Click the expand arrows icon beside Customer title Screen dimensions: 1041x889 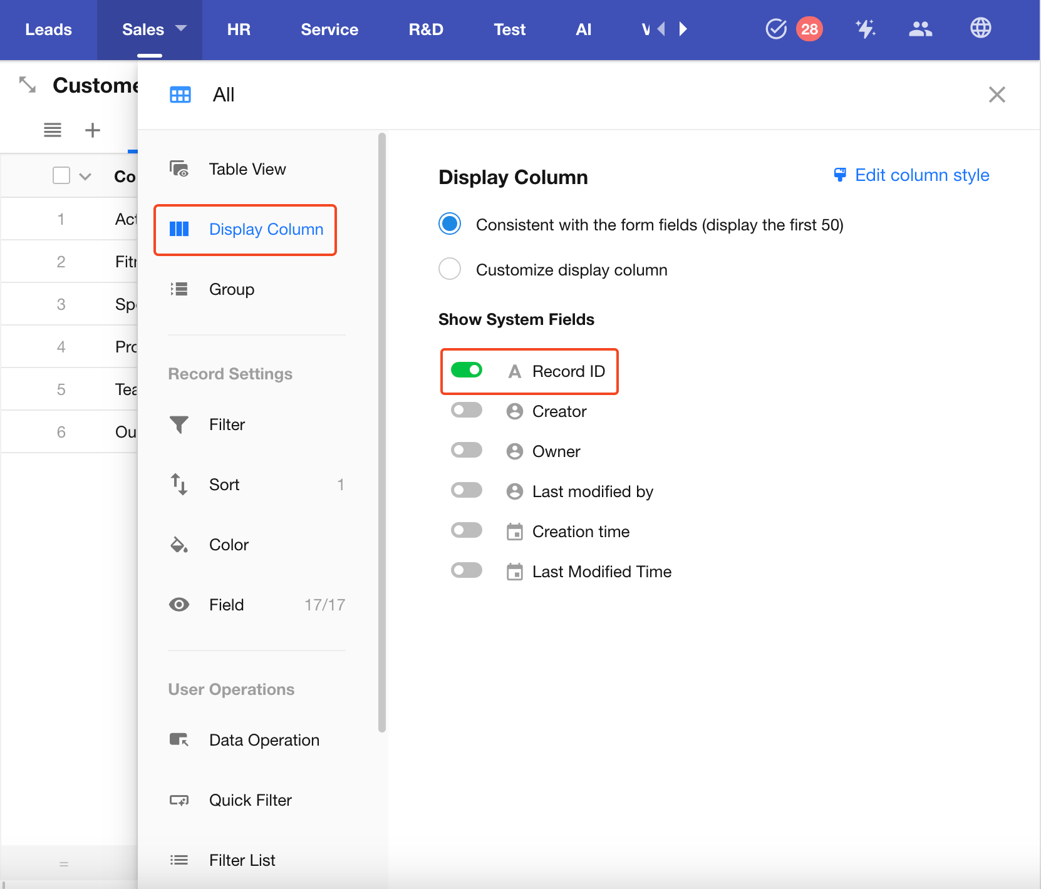(27, 85)
